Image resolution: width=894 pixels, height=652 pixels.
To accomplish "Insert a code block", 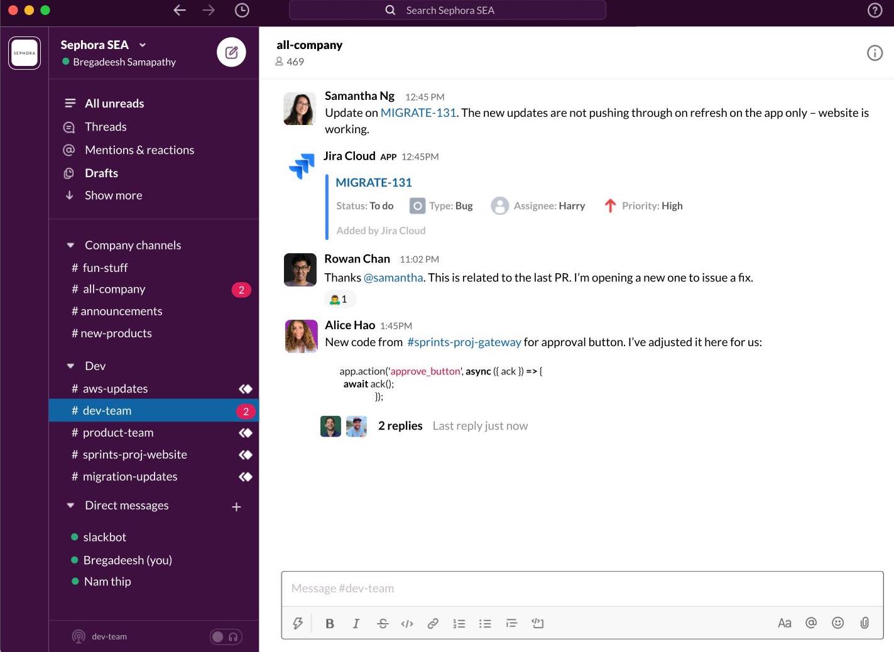I will (x=538, y=623).
